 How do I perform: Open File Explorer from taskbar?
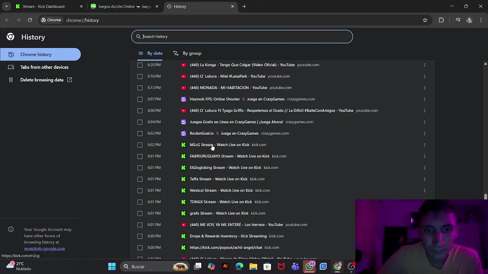[254, 266]
